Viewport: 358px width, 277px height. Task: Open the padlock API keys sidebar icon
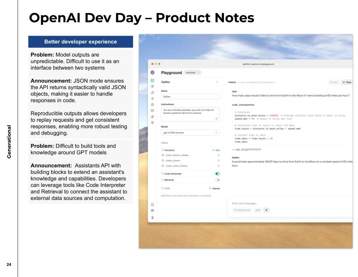(x=153, y=105)
